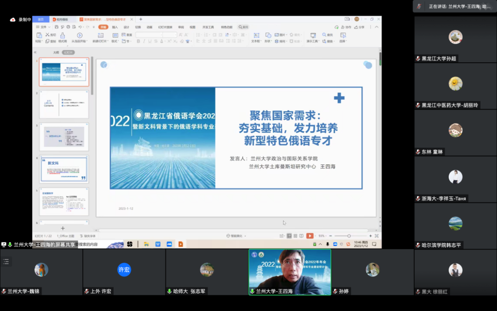The image size is (497, 311).
Task: Toggle Bold formatting
Action: click(x=138, y=41)
